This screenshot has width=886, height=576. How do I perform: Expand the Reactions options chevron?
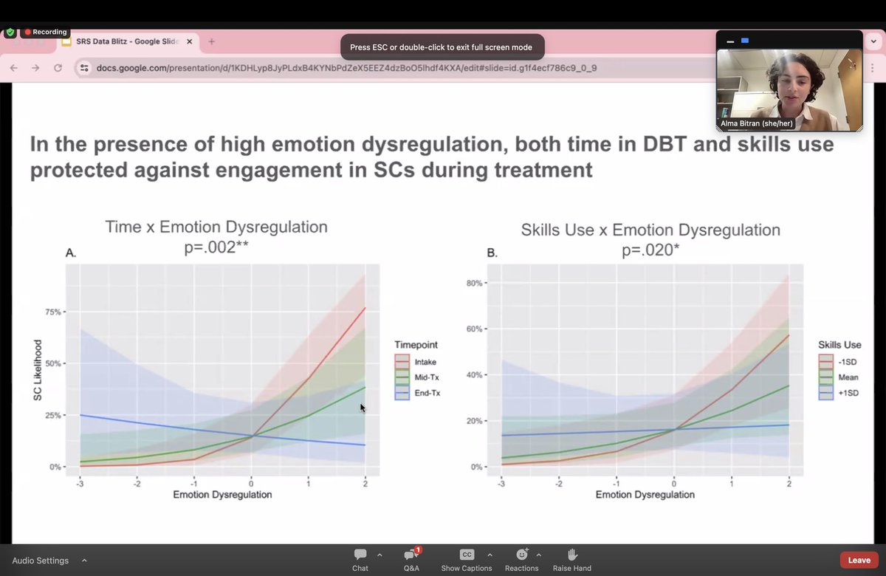click(x=538, y=555)
